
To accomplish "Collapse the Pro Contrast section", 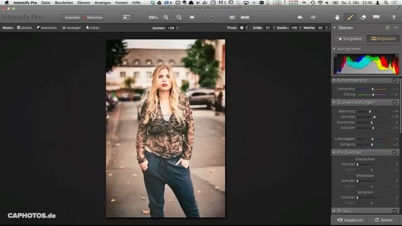I will pos(334,153).
